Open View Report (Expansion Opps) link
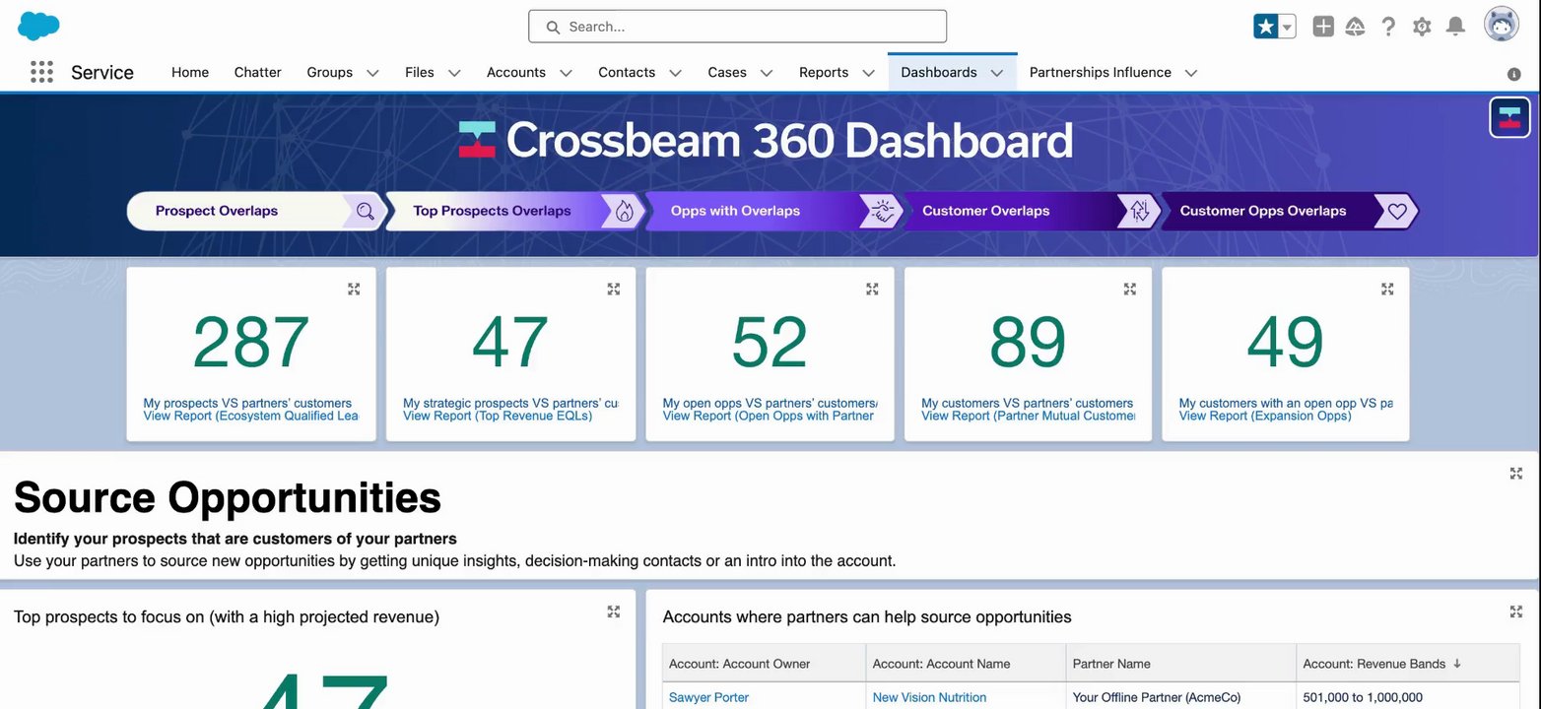The width and height of the screenshot is (1541, 709). tap(1265, 416)
